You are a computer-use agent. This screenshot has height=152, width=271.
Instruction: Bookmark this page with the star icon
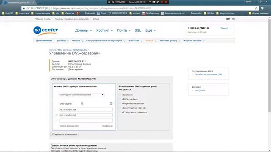pos(256,8)
